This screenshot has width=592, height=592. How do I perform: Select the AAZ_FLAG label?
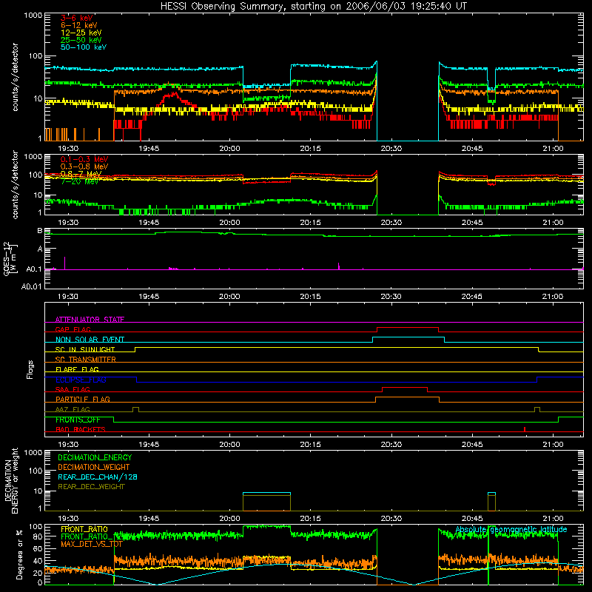[73, 409]
